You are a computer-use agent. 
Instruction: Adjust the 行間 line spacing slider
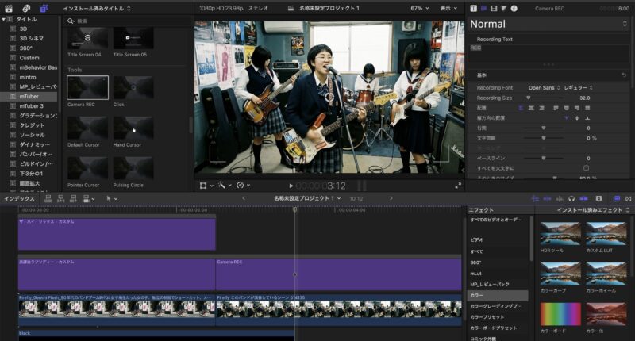click(x=543, y=128)
